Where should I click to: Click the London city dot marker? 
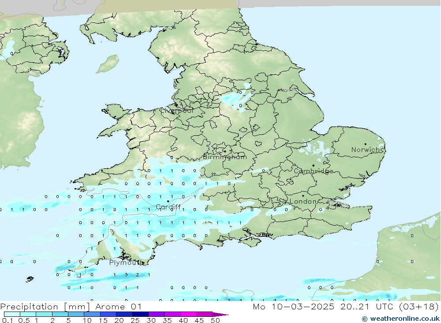[x=303, y=196]
